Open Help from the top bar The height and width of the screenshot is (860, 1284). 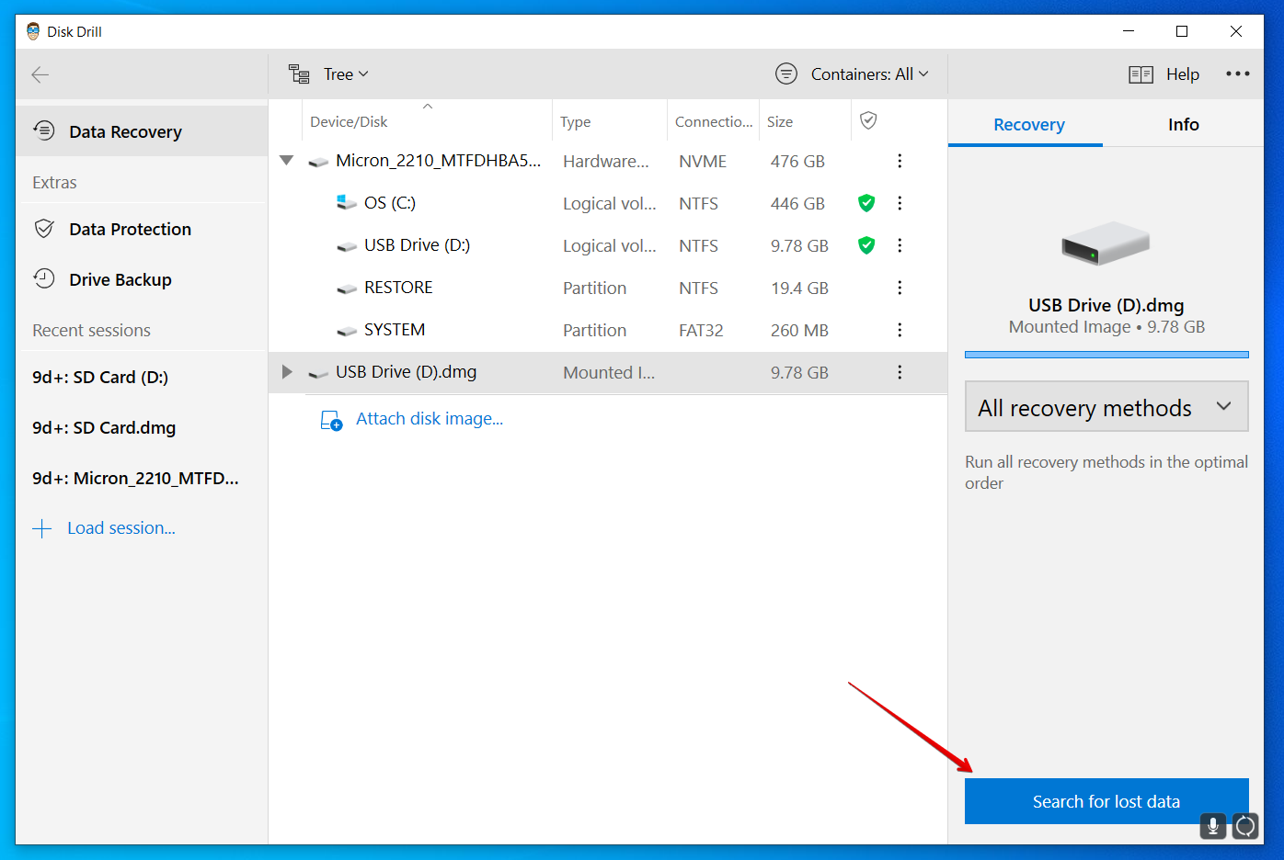click(x=1183, y=74)
